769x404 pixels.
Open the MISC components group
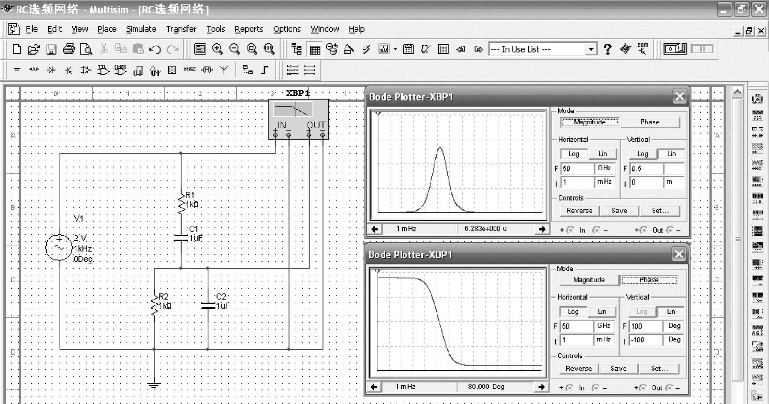coord(189,70)
